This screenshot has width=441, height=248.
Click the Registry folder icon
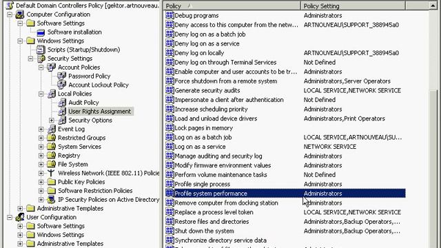(52, 155)
